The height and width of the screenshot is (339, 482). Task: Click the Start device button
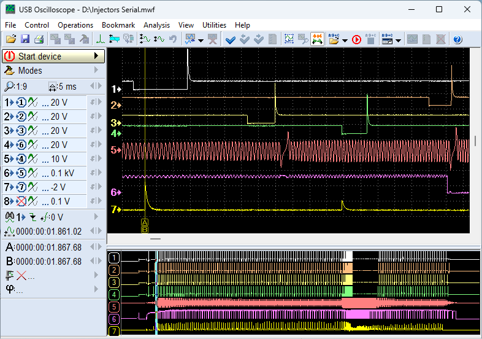point(53,56)
